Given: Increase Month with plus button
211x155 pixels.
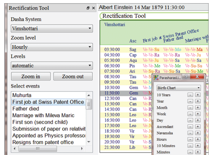Looking at the screenshot, I should point(198,108).
